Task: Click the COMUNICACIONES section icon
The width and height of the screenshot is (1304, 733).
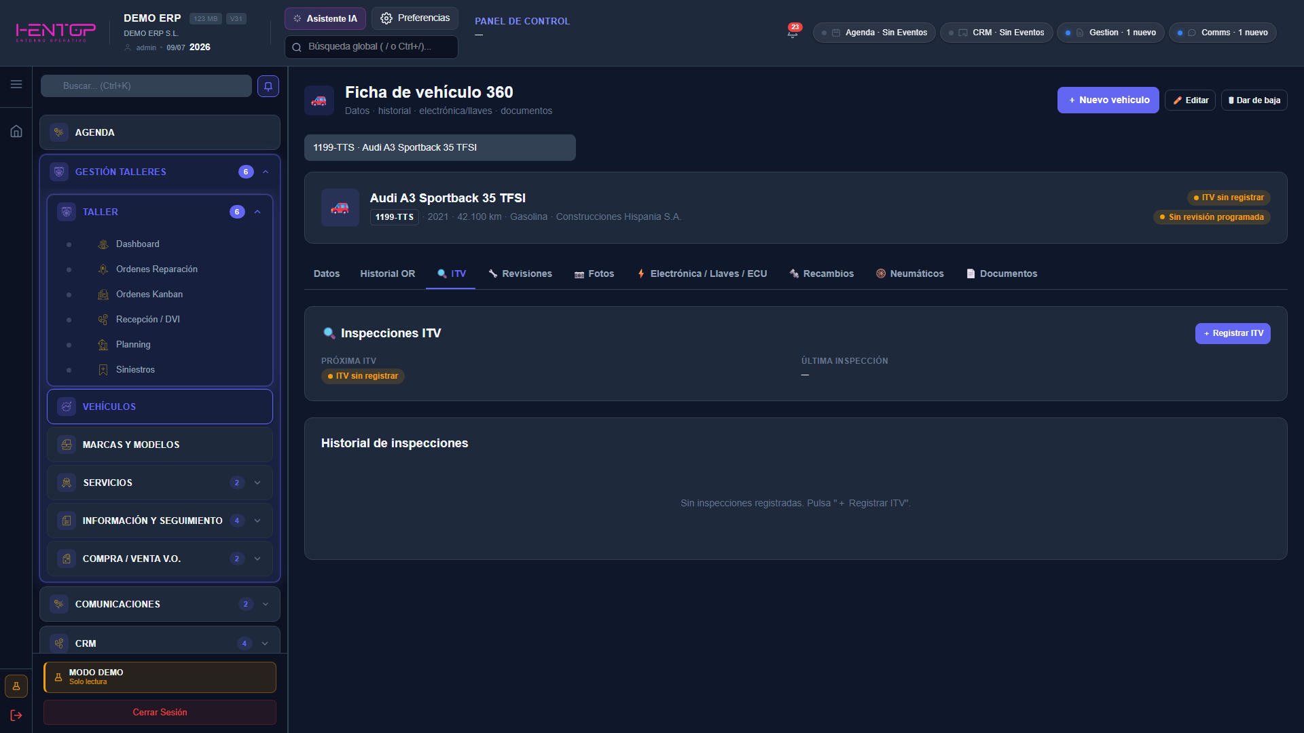Action: point(59,604)
